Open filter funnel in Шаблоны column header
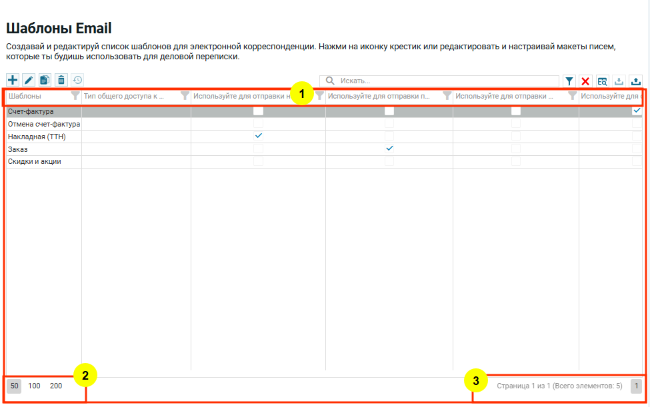This screenshot has height=407, width=652. tap(75, 96)
